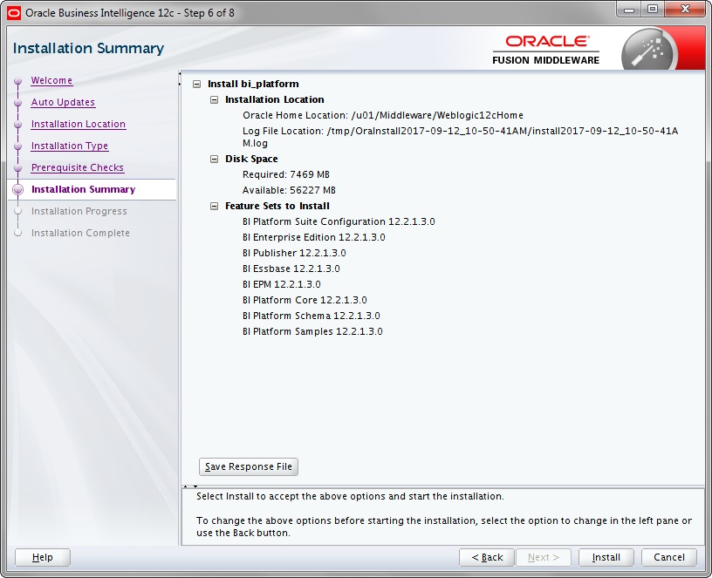Collapse the Install bi_platform tree node
Viewport: 712px width, 578px height.
click(196, 84)
